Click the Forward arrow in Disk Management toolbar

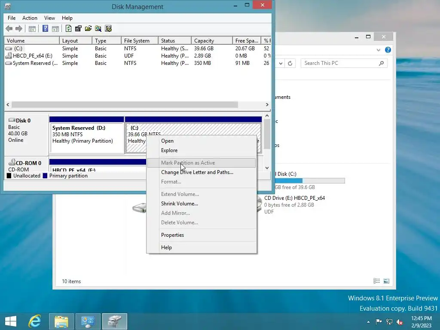(x=19, y=28)
